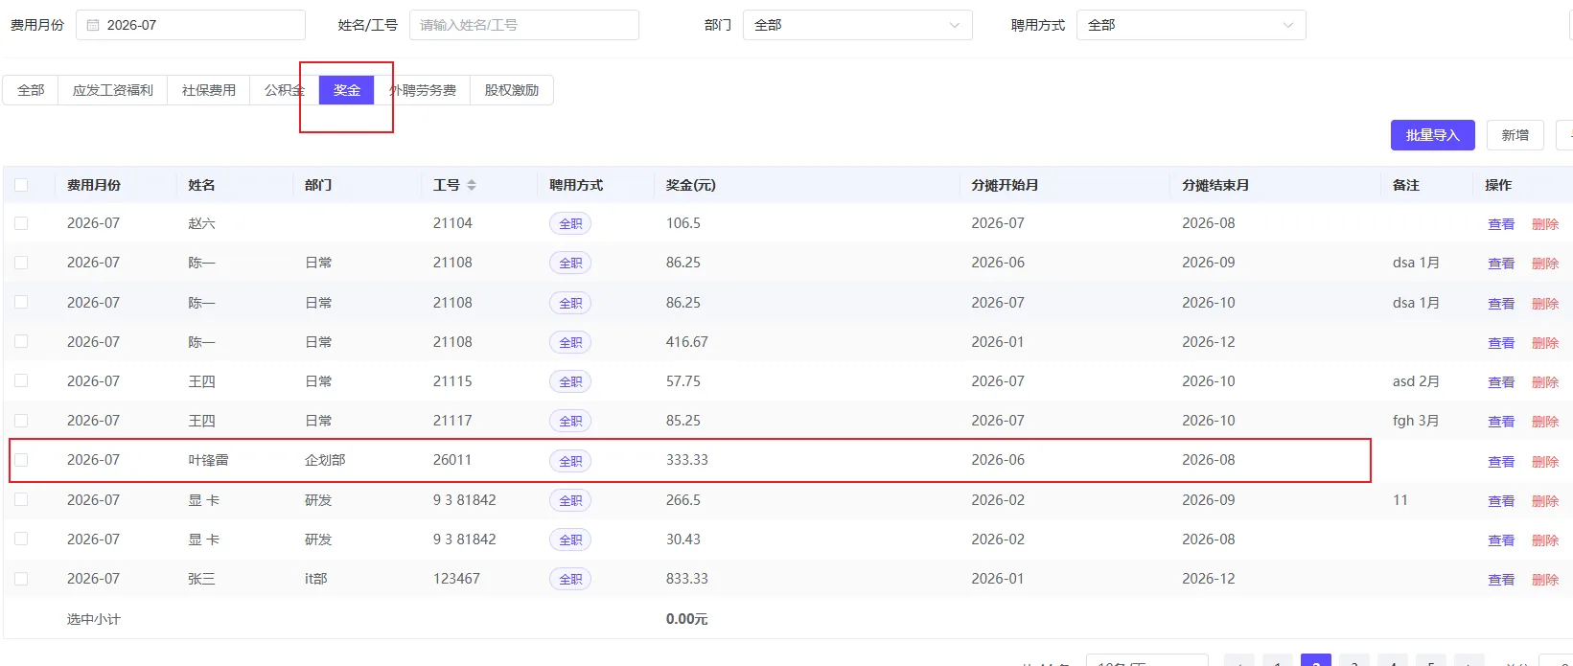Tick the row with 奖金 416.67
This screenshot has width=1573, height=666.
coord(21,342)
